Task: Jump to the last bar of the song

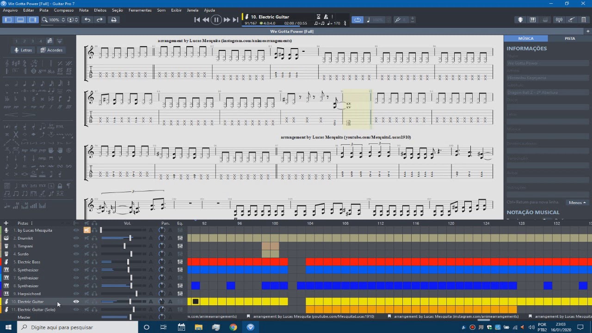Action: (235, 20)
